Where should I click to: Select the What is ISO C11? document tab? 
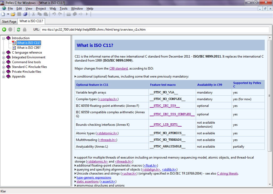click(x=31, y=21)
